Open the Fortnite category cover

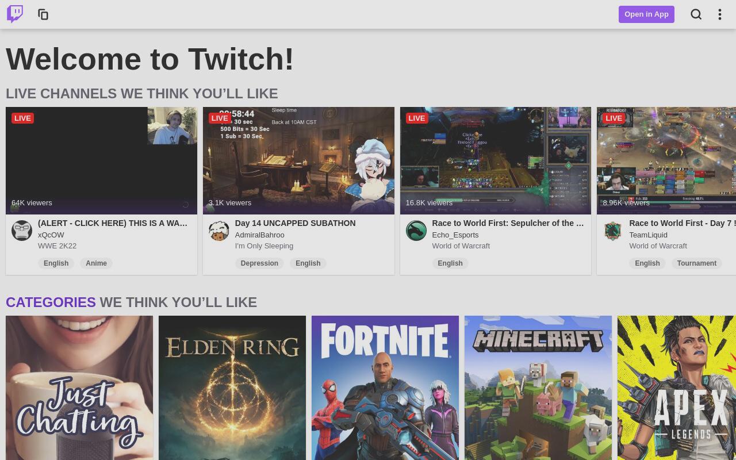coord(385,388)
